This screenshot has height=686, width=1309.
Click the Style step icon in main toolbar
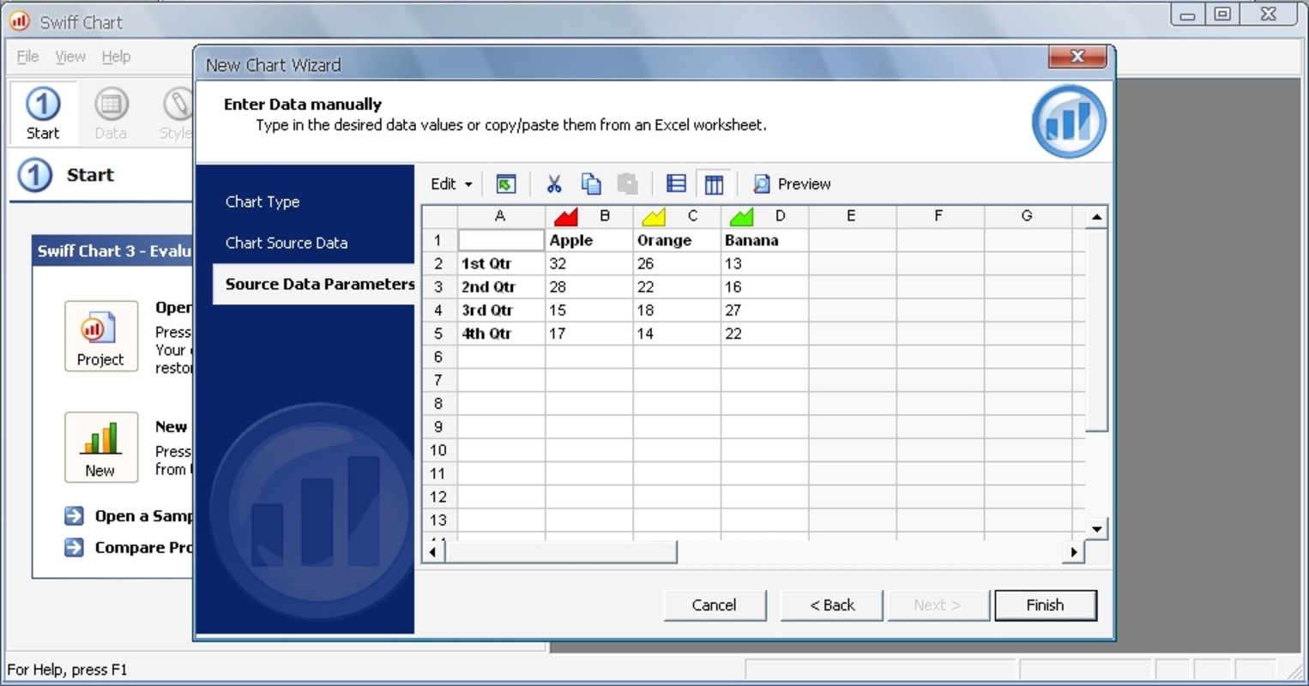point(176,113)
